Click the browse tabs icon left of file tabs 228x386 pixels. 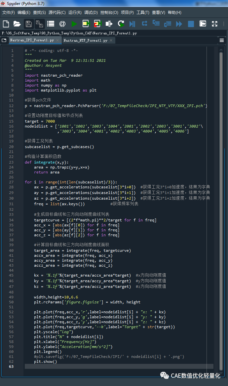(4, 40)
